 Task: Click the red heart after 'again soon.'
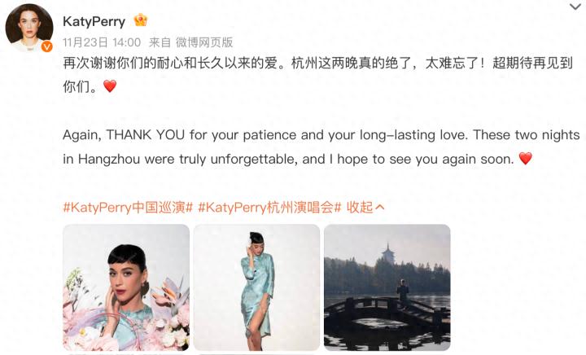[526, 159]
